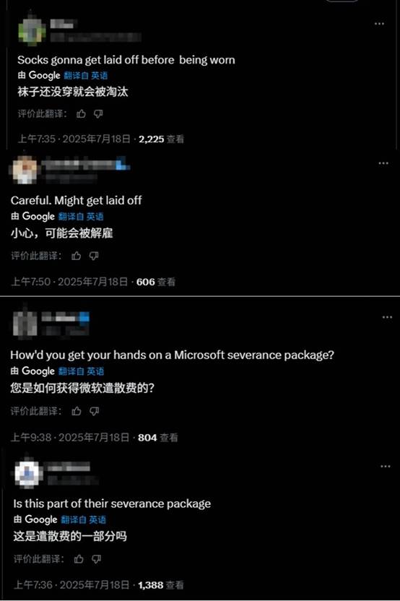Like the Microsoft severance package translation
The width and height of the screenshot is (400, 601).
pyautogui.click(x=77, y=411)
